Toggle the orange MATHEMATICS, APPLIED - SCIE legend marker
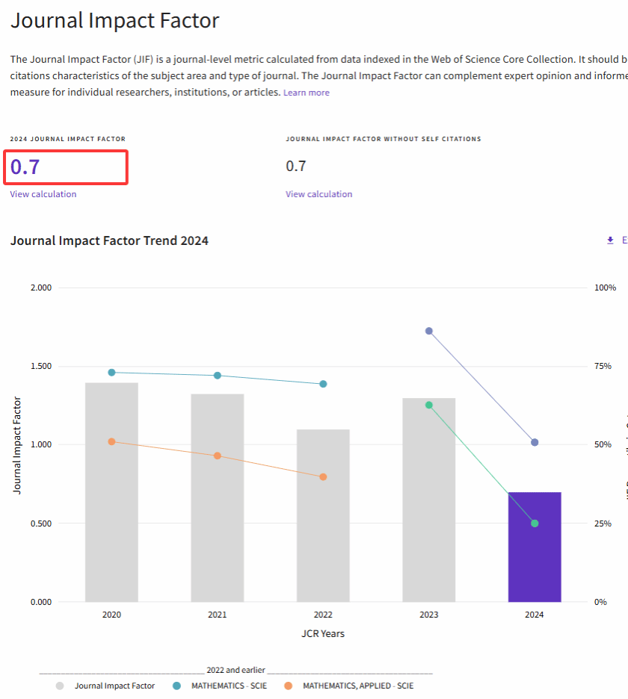This screenshot has width=628, height=699. (x=288, y=686)
